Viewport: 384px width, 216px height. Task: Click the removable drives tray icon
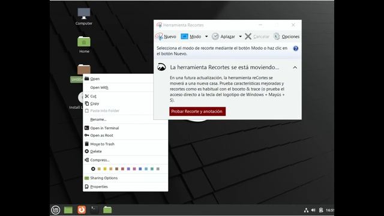321,210
